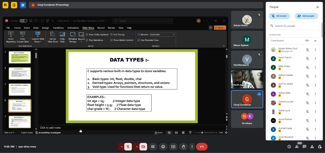This screenshot has height=153, width=325.
Task: Unmute your microphone
Action: coord(128,147)
